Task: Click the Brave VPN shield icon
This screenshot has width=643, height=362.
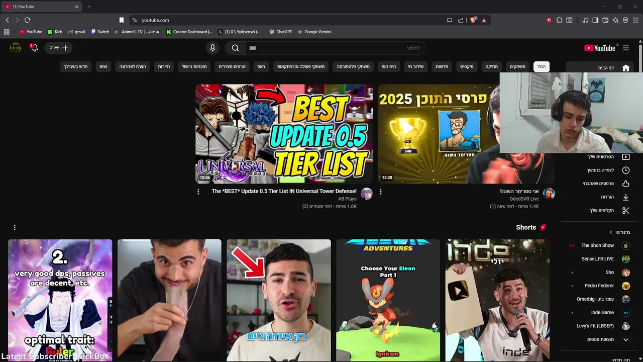Action: pyautogui.click(x=625, y=20)
